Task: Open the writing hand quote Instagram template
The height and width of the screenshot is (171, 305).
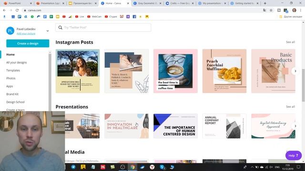Action: [x=126, y=71]
